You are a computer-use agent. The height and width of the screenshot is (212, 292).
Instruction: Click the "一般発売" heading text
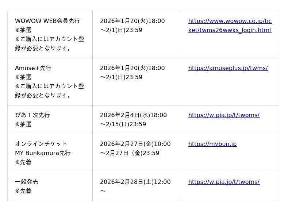click(x=27, y=182)
